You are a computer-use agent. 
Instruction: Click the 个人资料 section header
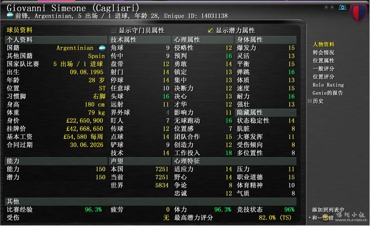pos(56,40)
